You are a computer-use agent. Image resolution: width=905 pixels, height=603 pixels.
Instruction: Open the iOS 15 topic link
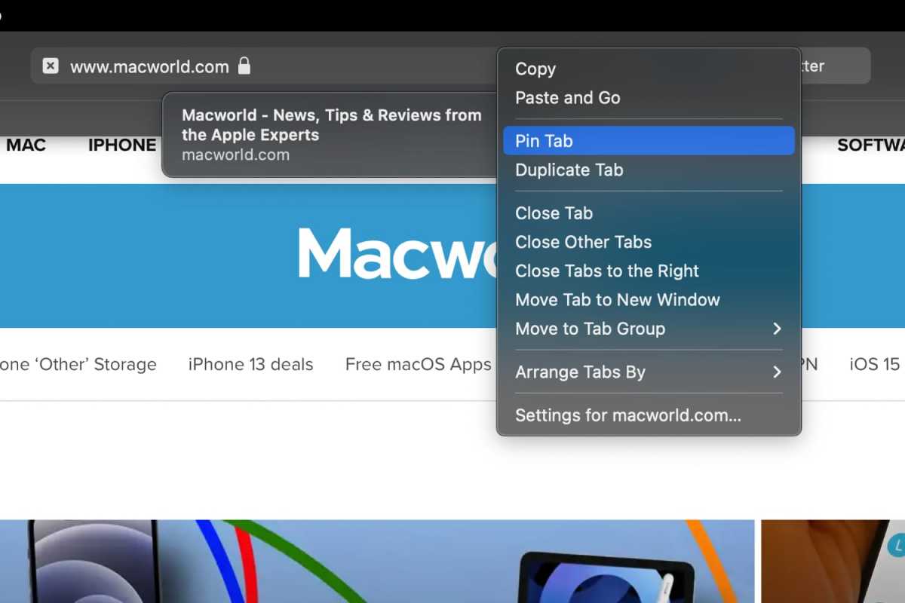pyautogui.click(x=875, y=365)
